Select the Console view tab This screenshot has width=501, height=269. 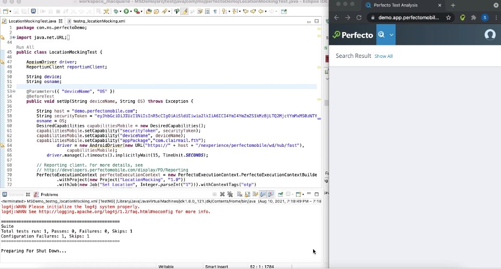[16, 195]
